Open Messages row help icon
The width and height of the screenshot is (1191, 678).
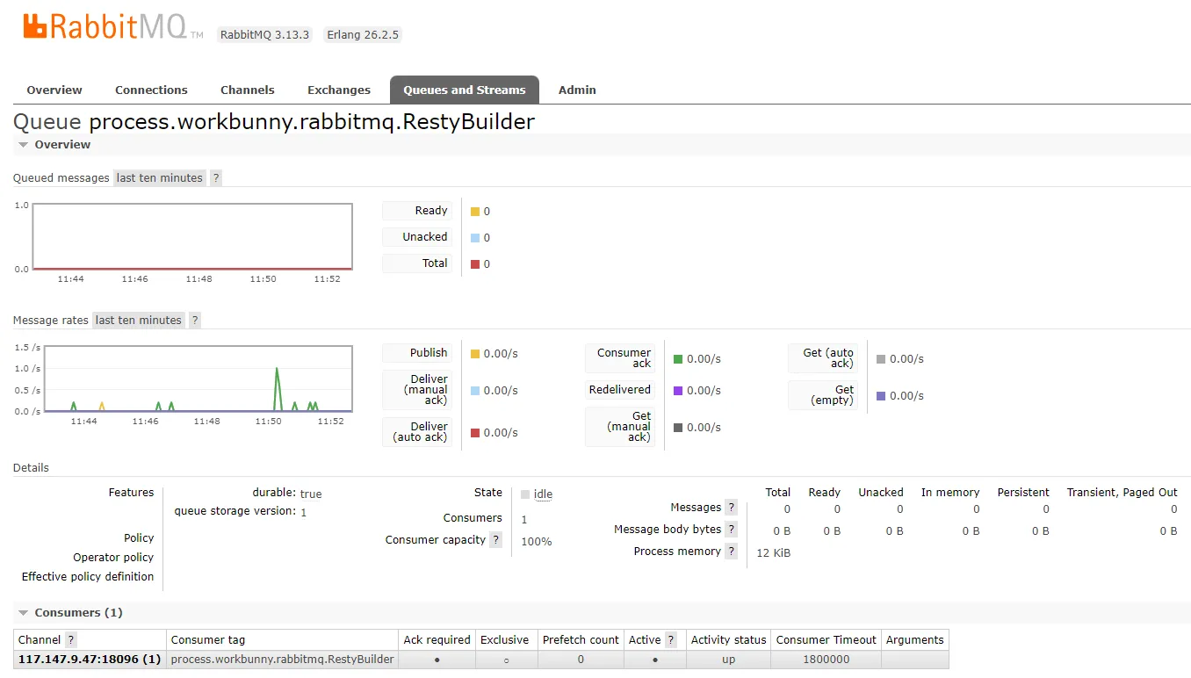coord(731,508)
